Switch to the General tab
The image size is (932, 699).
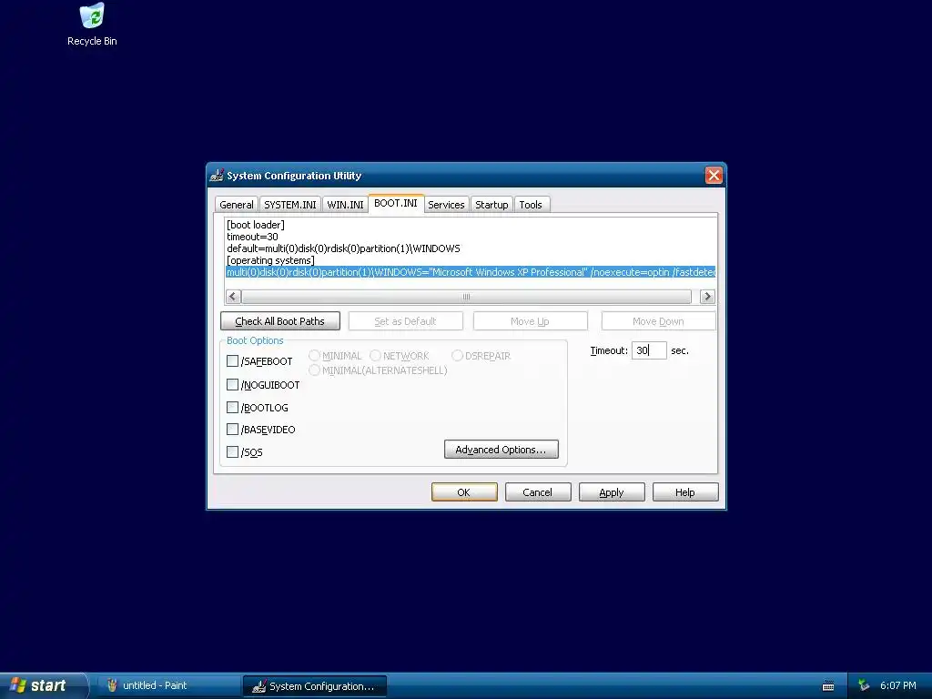click(237, 205)
